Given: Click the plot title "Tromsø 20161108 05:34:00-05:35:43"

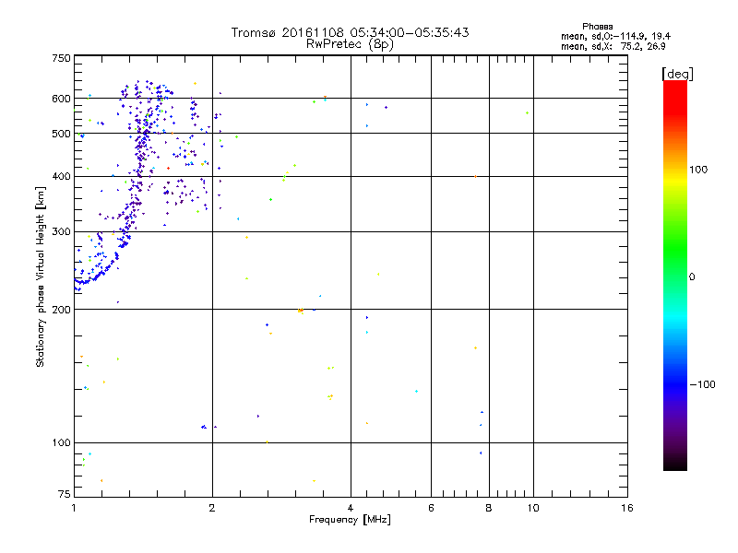Looking at the screenshot, I should click(350, 32).
